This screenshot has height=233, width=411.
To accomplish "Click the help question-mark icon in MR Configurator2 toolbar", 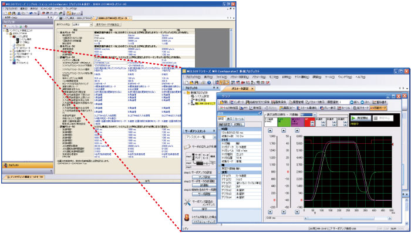I will coord(209,83).
